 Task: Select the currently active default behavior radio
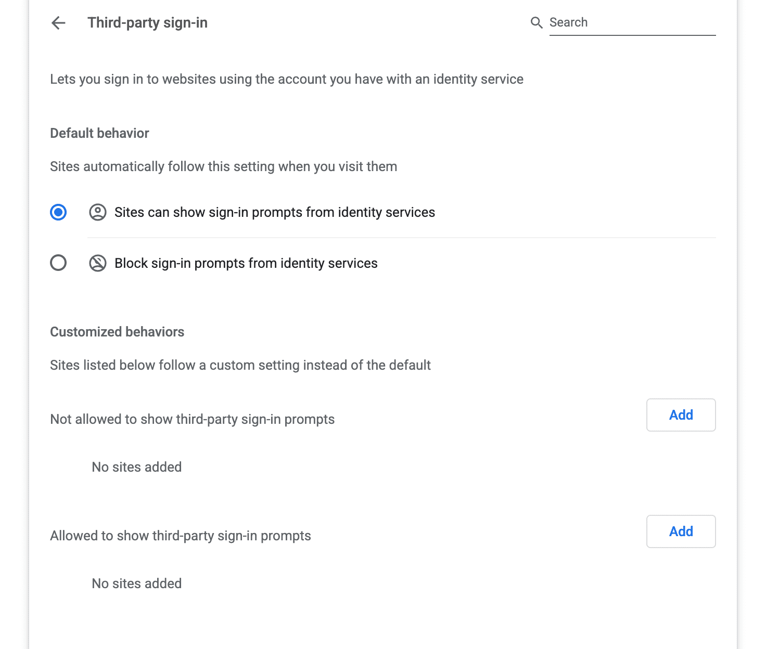pos(58,212)
